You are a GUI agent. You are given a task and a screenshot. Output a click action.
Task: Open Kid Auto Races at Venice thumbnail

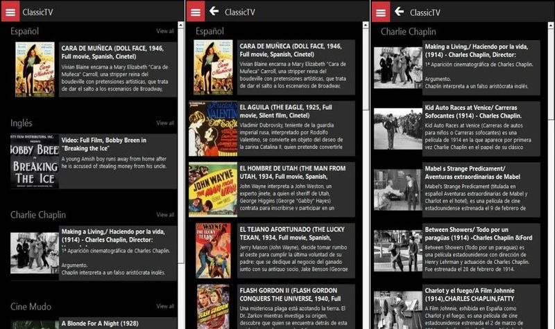pyautogui.click(x=398, y=129)
